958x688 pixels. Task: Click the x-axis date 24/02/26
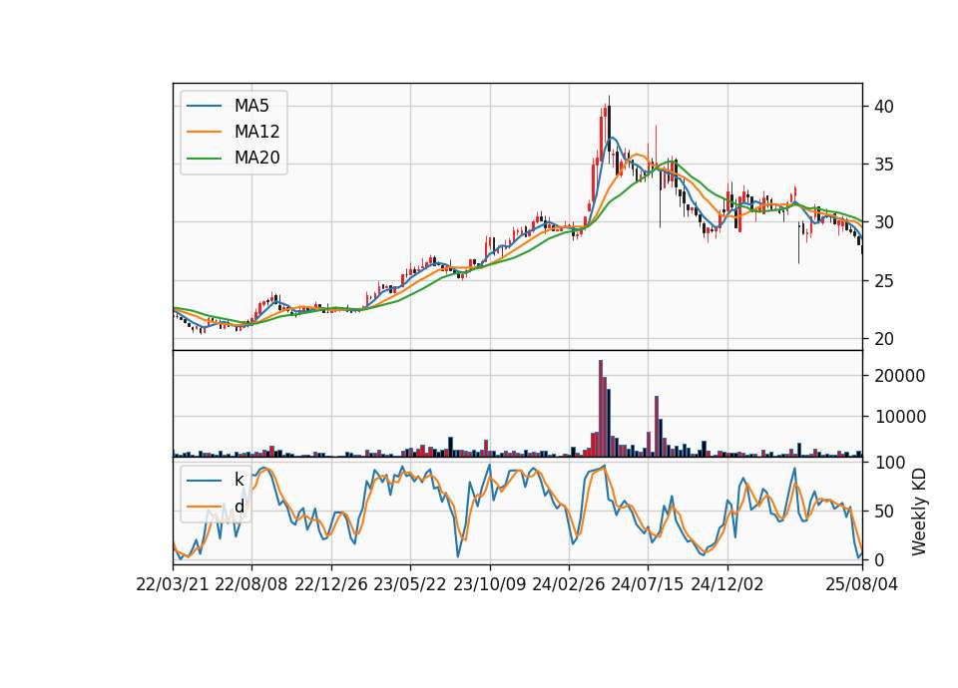[x=569, y=584]
